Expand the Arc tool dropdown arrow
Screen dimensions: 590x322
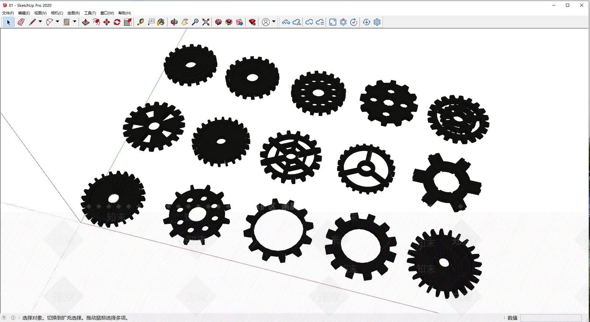[x=57, y=22]
